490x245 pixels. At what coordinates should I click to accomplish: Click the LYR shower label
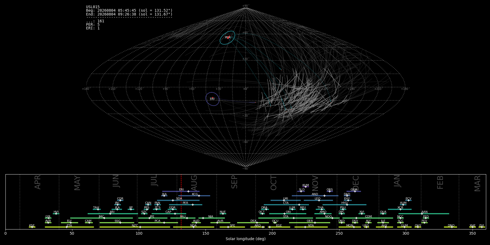pyautogui.click(x=48, y=217)
